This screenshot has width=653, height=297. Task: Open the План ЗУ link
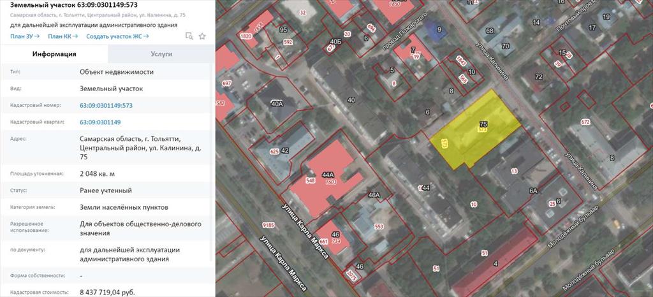pos(25,36)
